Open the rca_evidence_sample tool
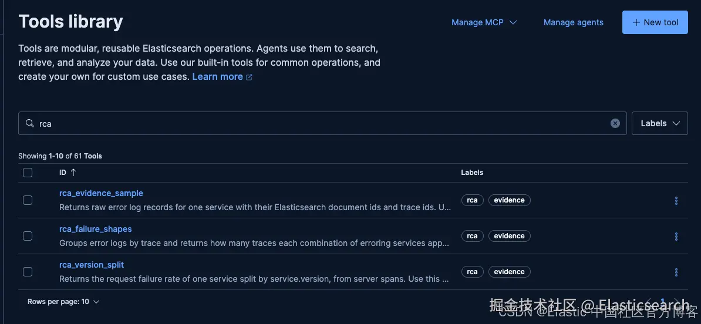Image resolution: width=701 pixels, height=324 pixels. [101, 193]
